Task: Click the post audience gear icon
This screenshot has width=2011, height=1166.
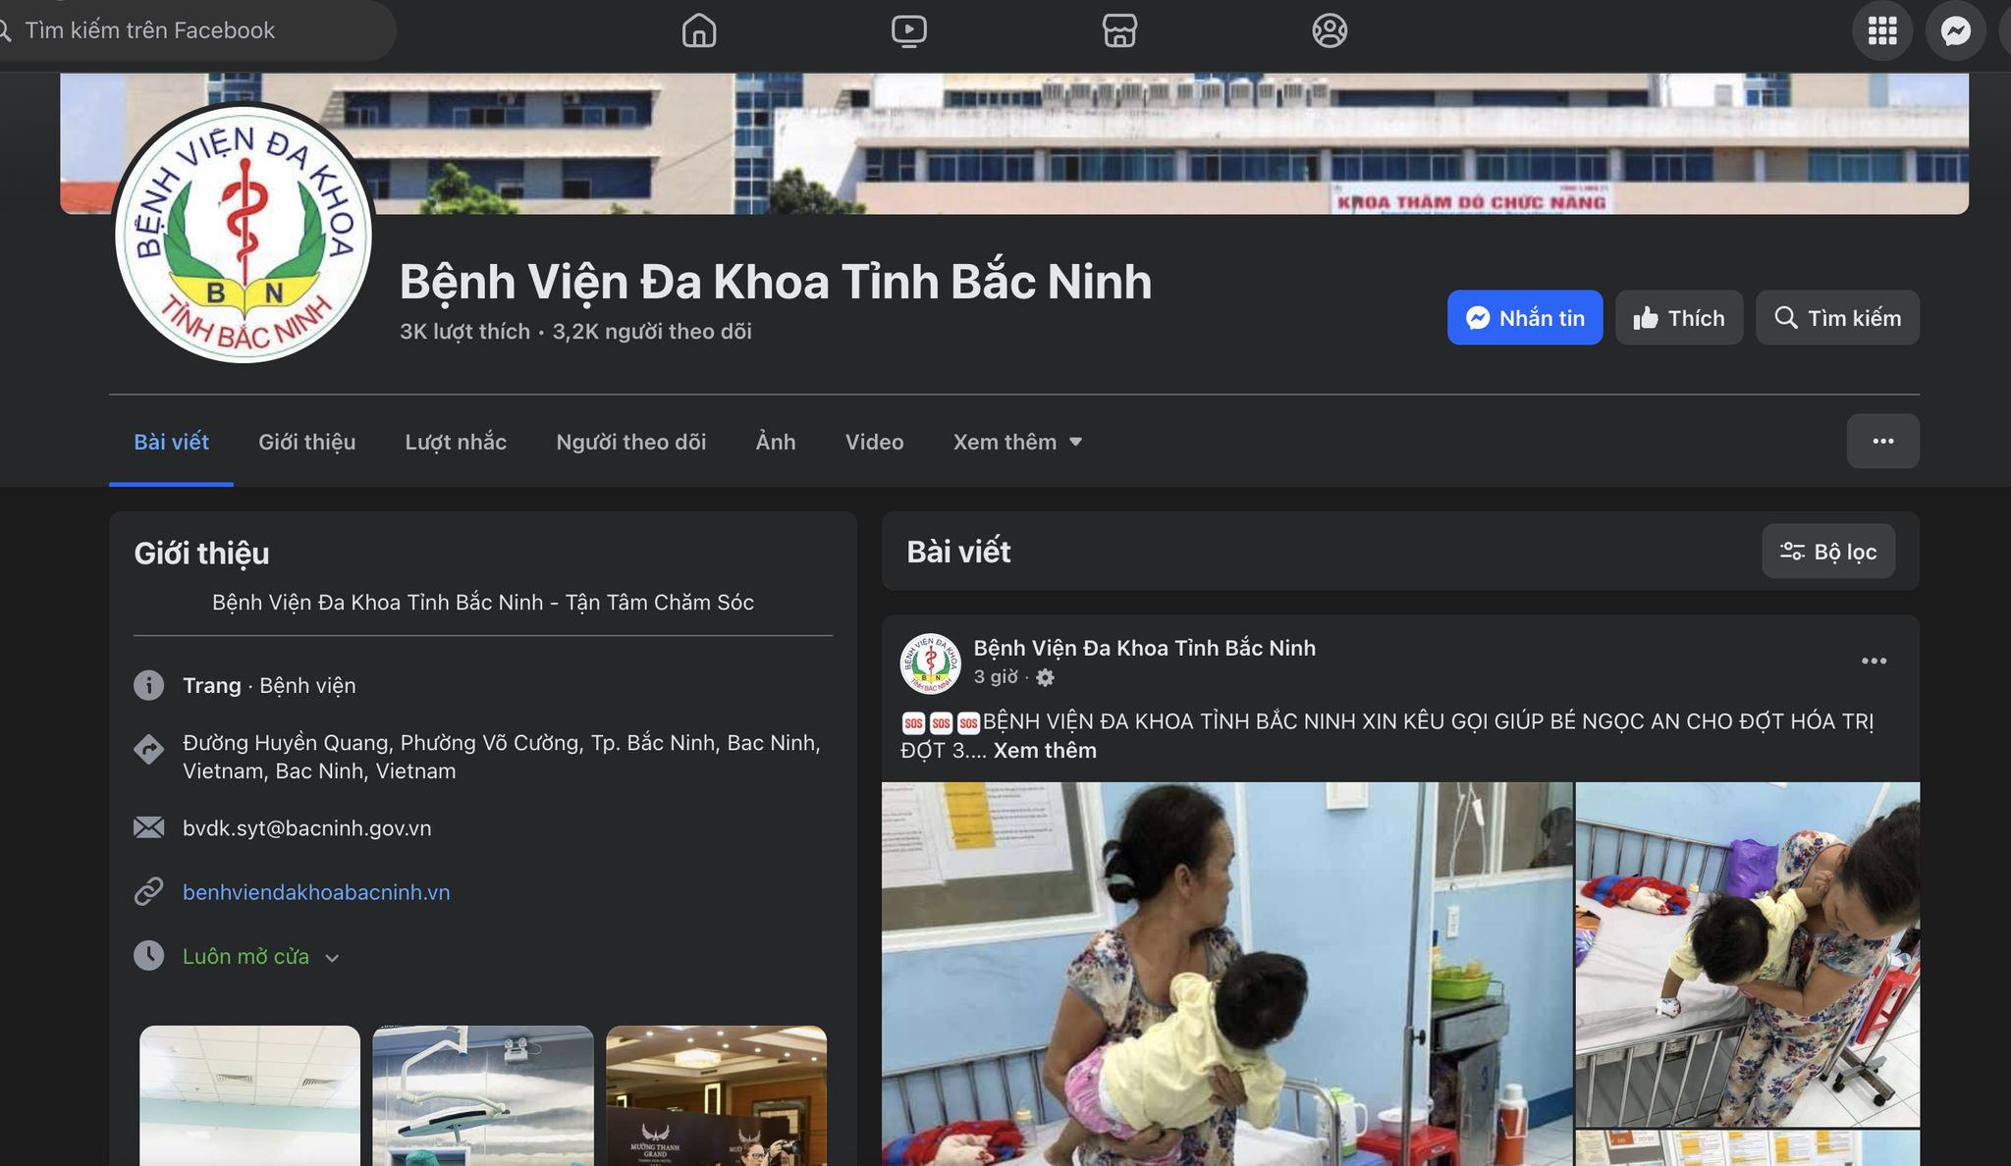Action: 1045,678
